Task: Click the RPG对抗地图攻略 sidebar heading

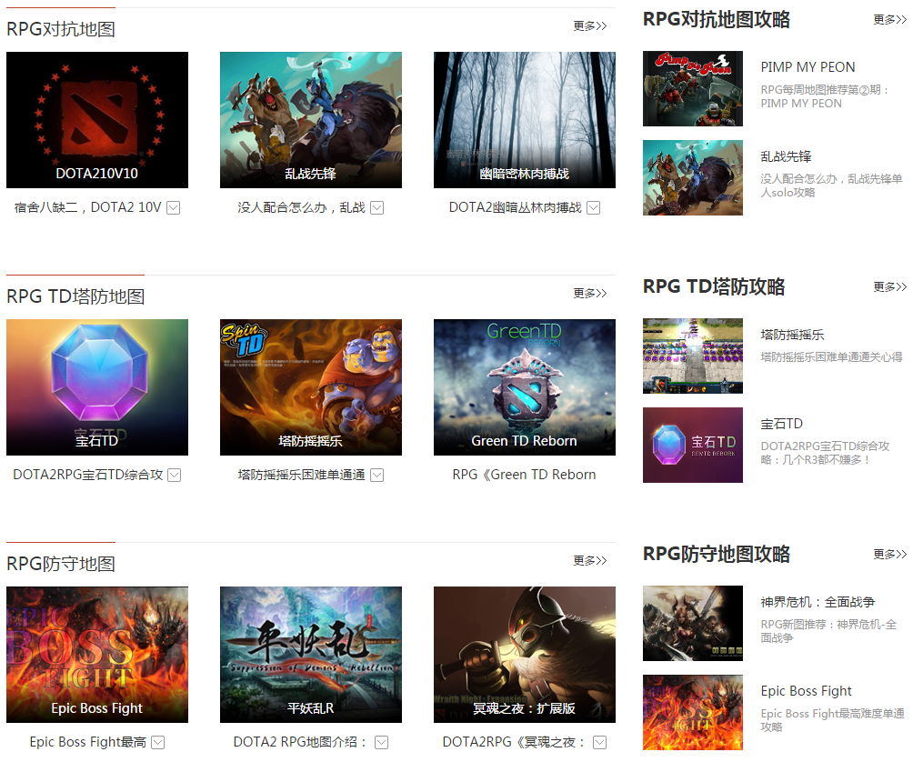Action: [x=717, y=19]
